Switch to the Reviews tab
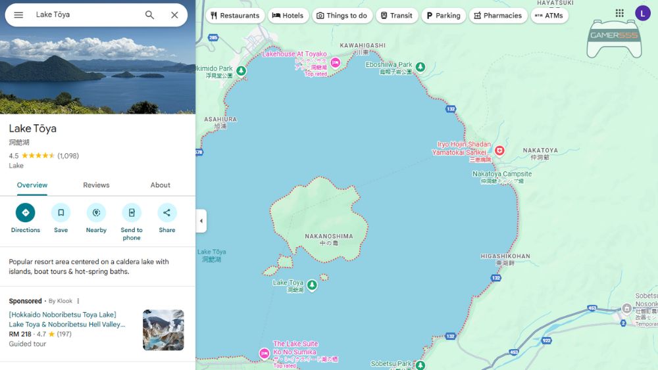 click(96, 185)
